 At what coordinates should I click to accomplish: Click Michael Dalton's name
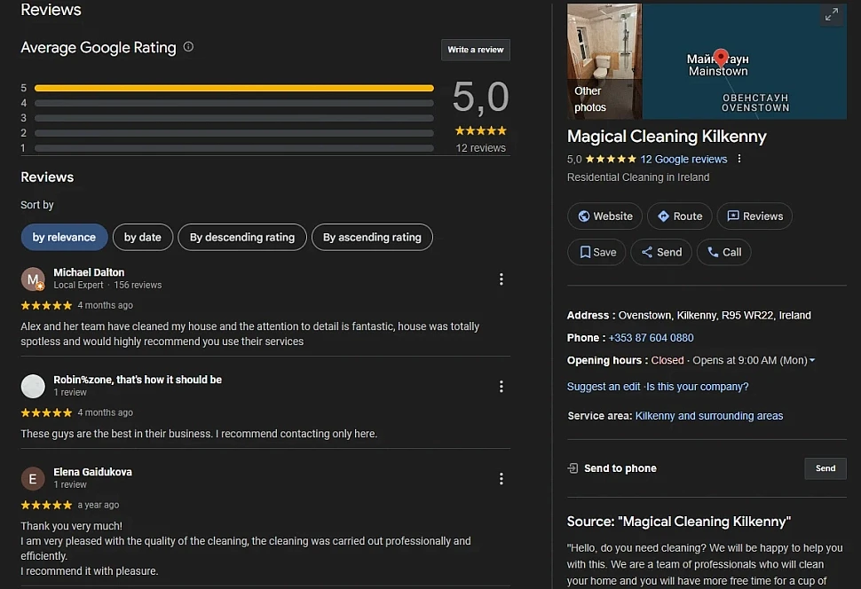point(89,272)
